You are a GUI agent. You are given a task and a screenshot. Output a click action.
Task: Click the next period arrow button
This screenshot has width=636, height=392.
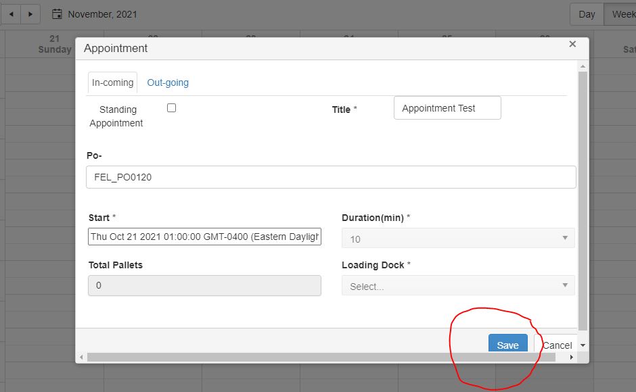tap(30, 14)
